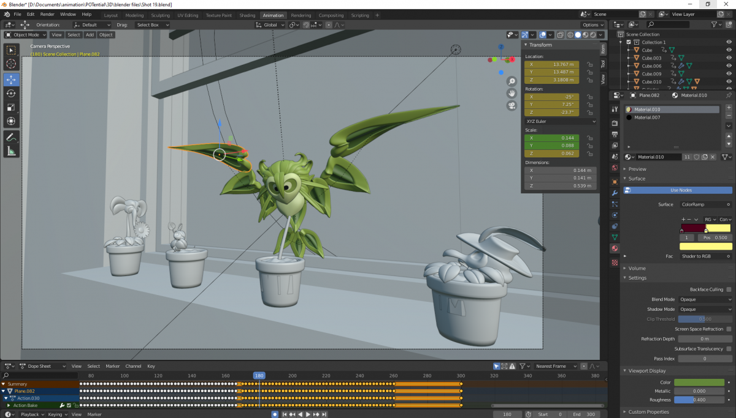Open the Blend Mode Opaque dropdown
Viewport: 736px width, 418px height.
coord(705,299)
